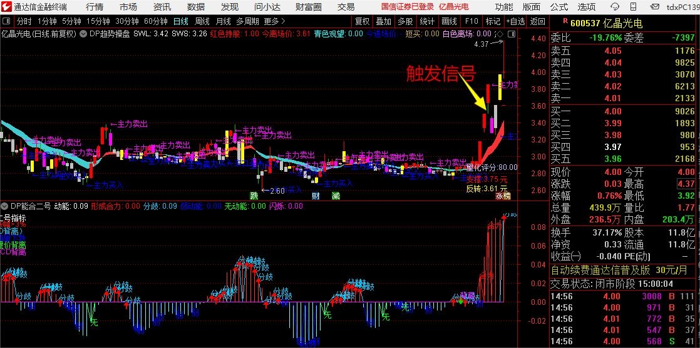Open the 行情 menu
This screenshot has width=700, height=348.
pos(94,7)
